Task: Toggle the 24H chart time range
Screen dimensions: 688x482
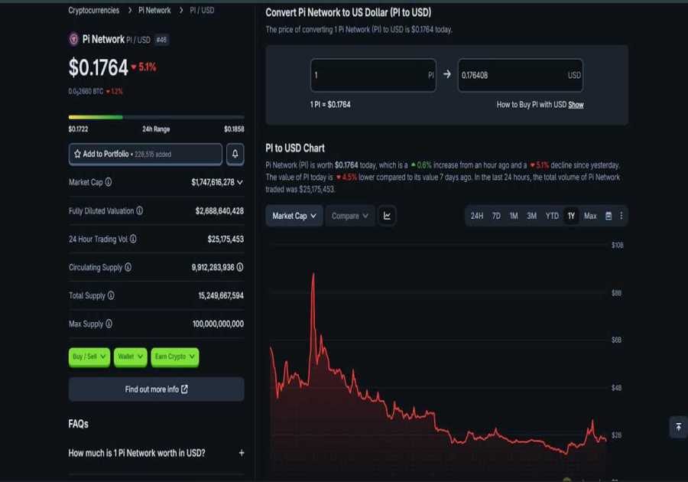Action: coord(476,216)
